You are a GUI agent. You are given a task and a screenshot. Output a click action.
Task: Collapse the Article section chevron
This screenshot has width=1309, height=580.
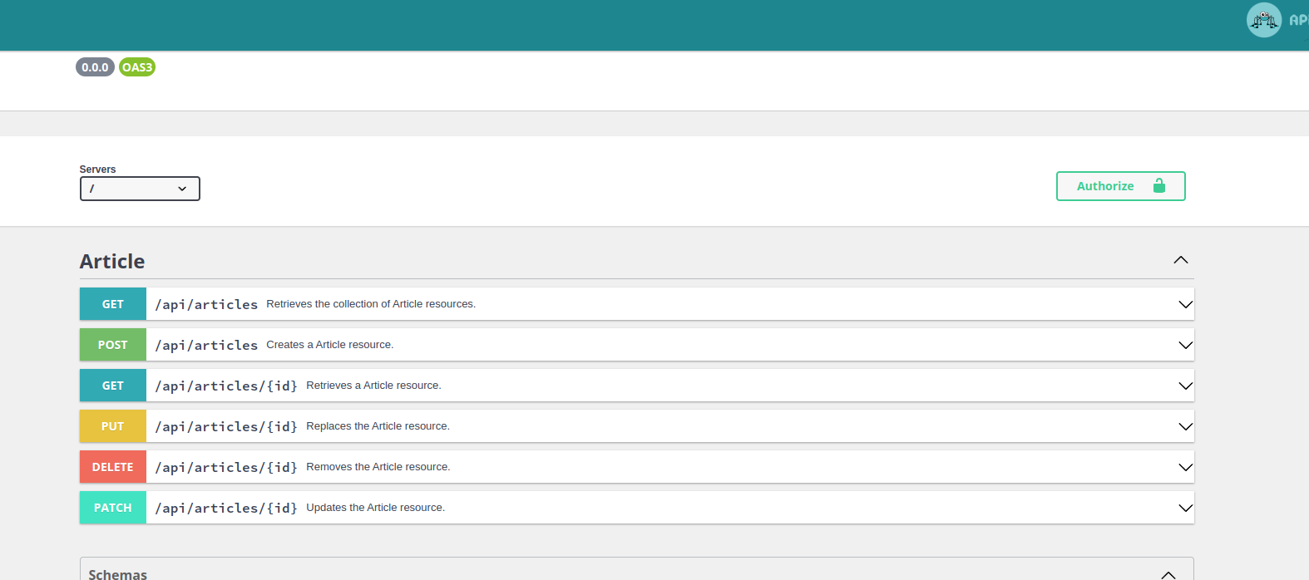click(x=1180, y=260)
